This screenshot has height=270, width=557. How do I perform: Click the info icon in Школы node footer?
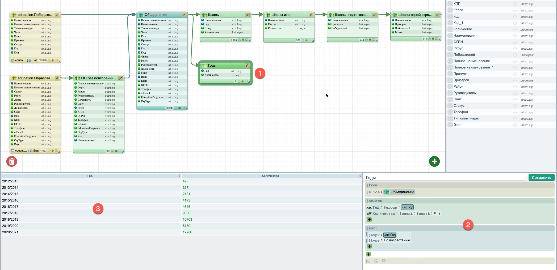click(x=239, y=40)
